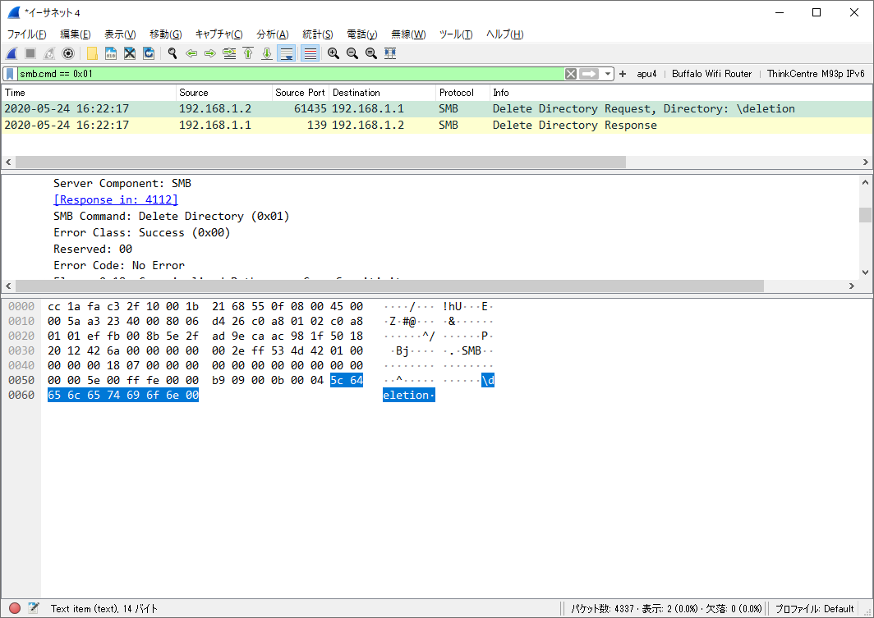Viewport: 874px width, 618px height.
Task: Open the 無線(W) menu
Action: (x=408, y=34)
